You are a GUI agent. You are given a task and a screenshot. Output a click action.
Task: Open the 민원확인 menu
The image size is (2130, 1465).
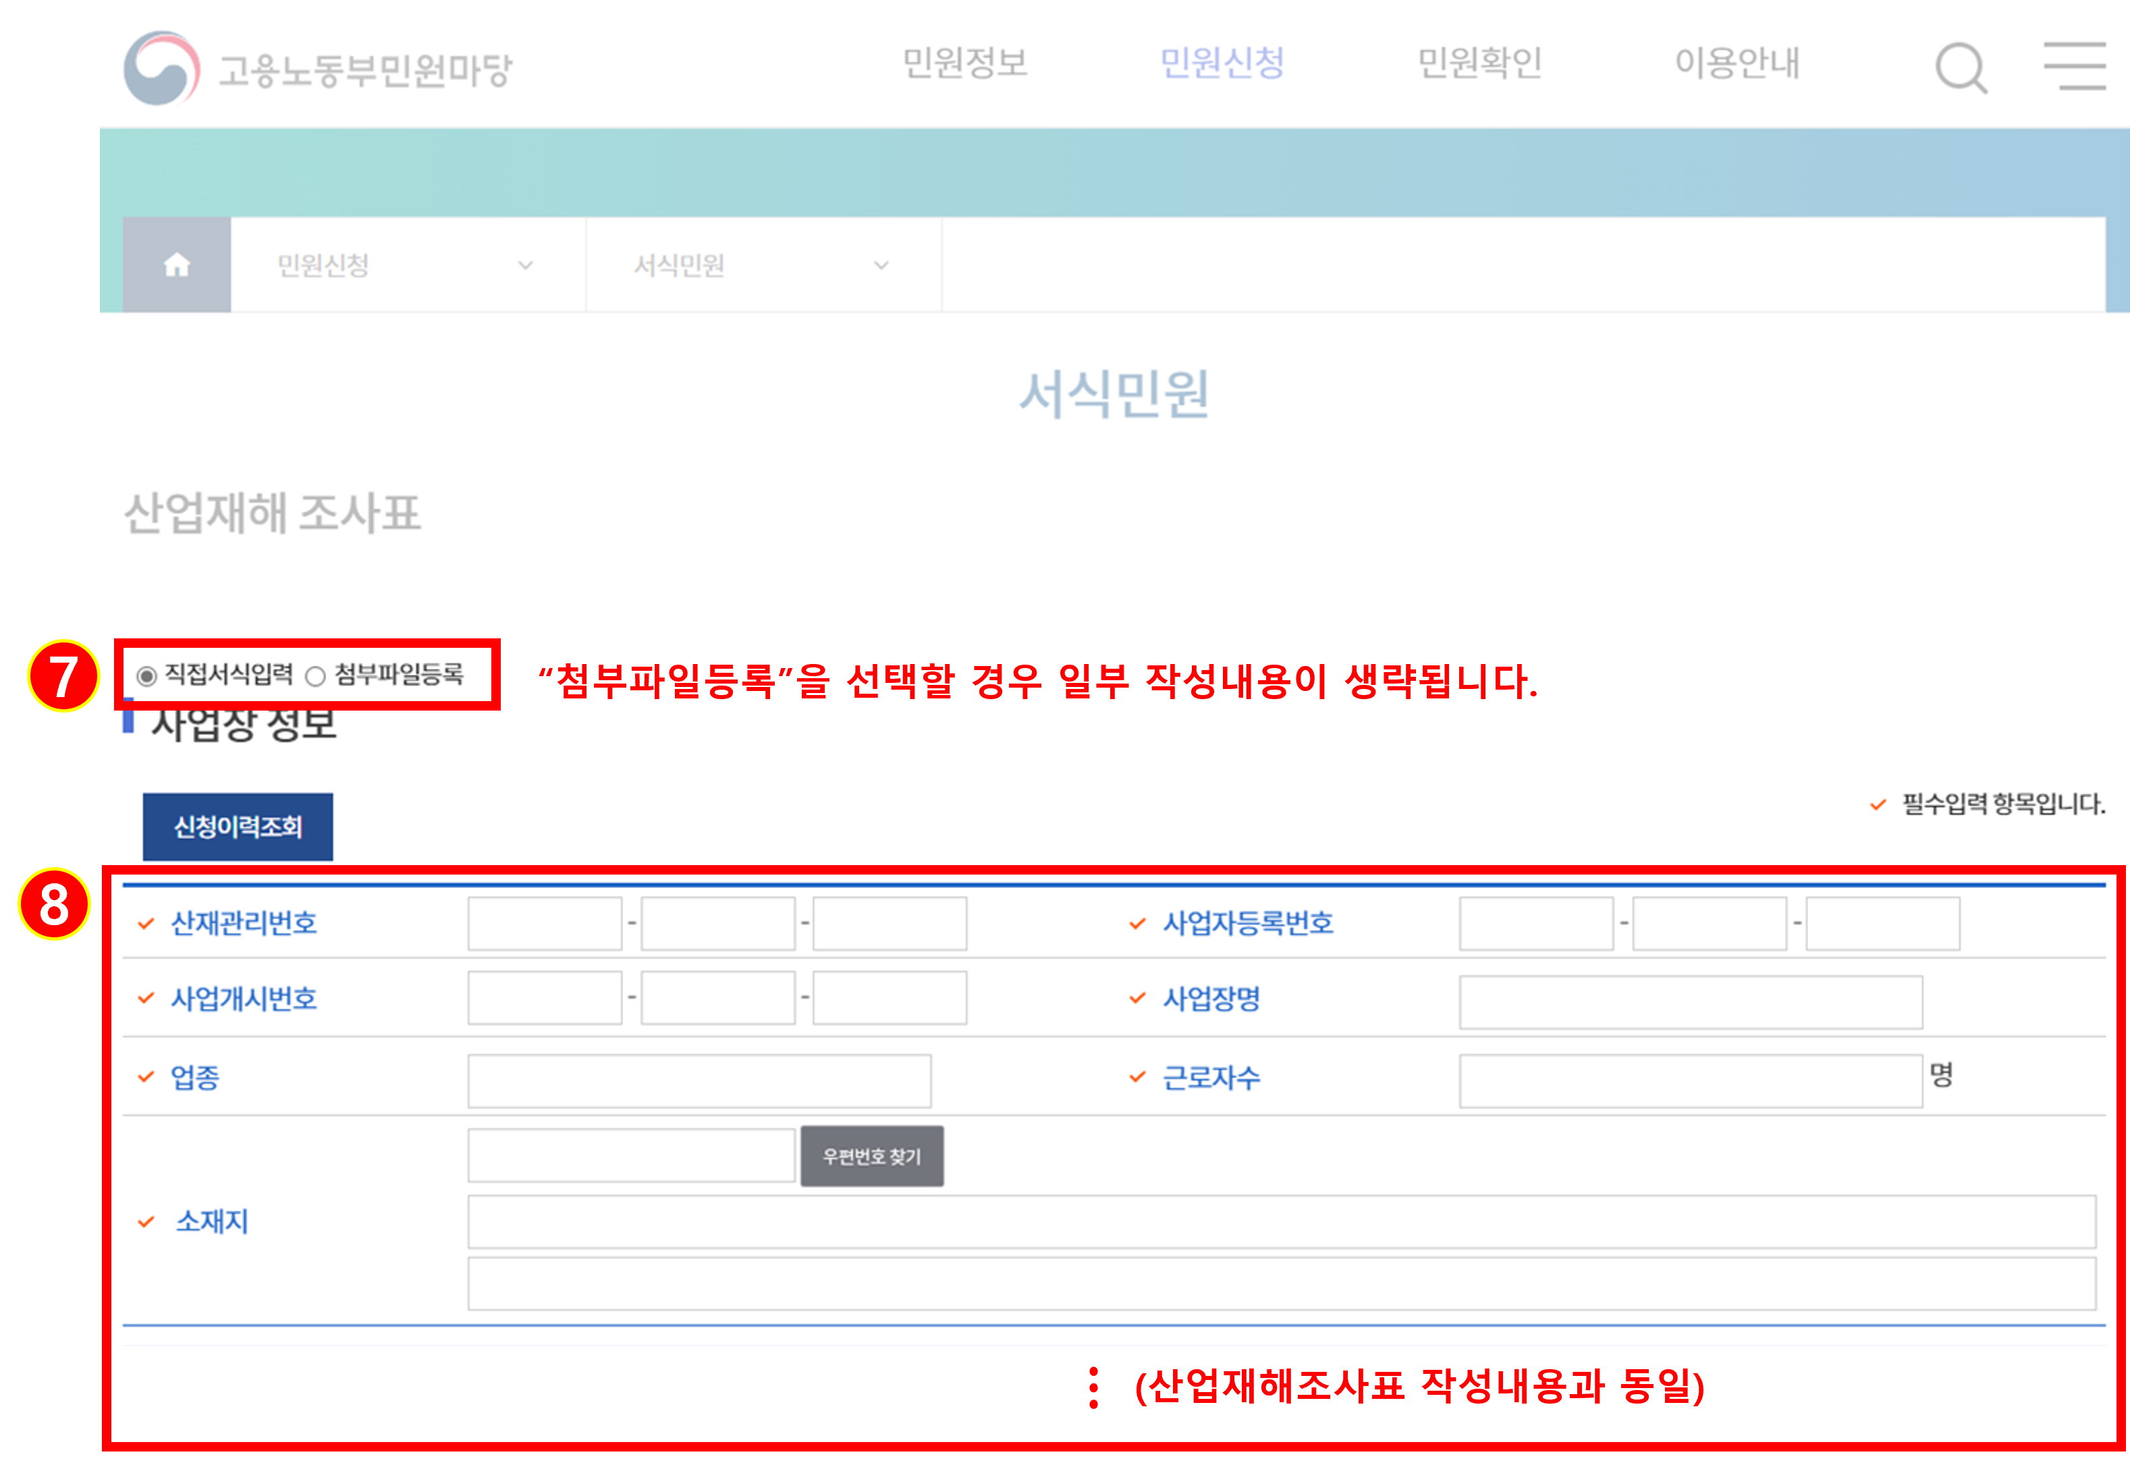(1479, 62)
